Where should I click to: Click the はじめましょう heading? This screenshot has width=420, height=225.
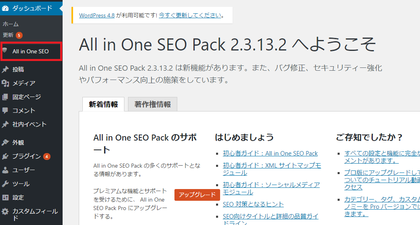244,137
